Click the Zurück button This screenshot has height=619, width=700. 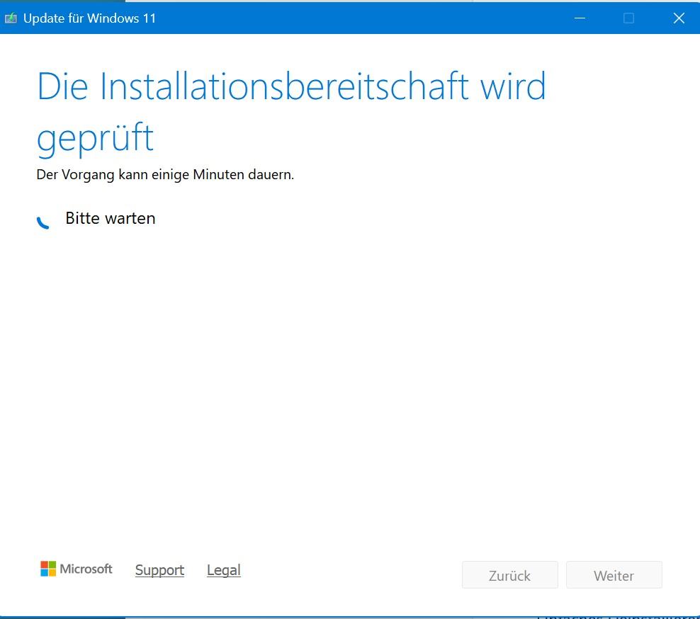pyautogui.click(x=510, y=575)
